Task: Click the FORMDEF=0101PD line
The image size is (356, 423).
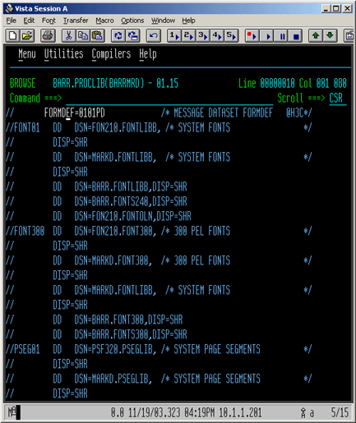Action: (74, 113)
